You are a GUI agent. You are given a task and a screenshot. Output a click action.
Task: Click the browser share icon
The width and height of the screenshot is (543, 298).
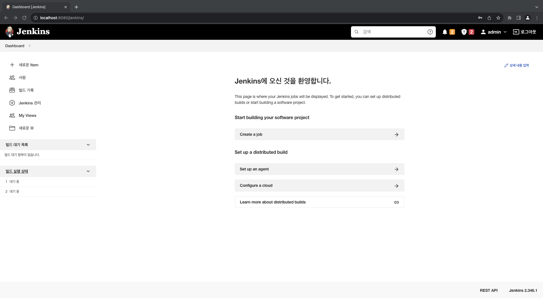click(489, 18)
